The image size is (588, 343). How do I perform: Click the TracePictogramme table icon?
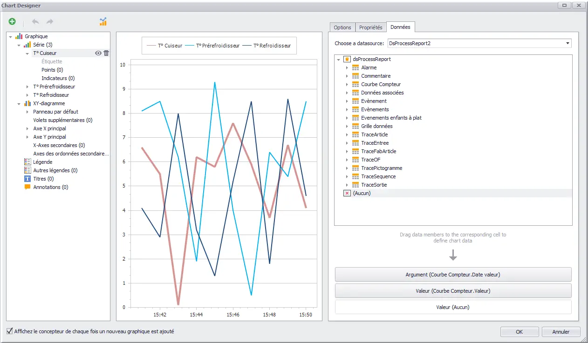pyautogui.click(x=356, y=168)
